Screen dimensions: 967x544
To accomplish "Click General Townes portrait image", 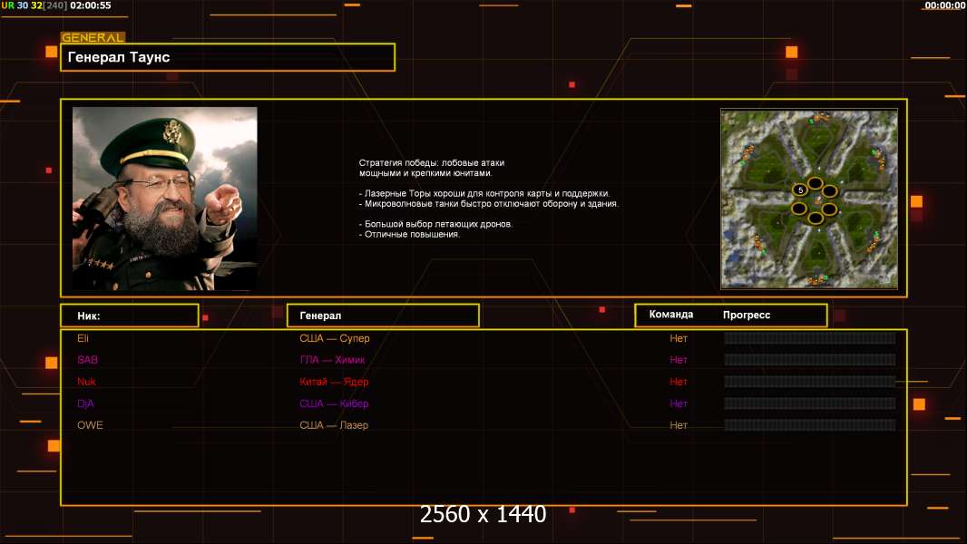I will point(164,199).
